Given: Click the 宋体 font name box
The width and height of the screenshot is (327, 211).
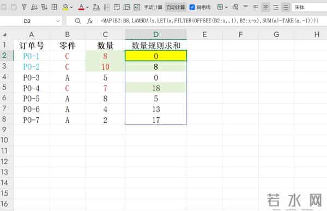Looking at the screenshot, I should [x=310, y=8].
